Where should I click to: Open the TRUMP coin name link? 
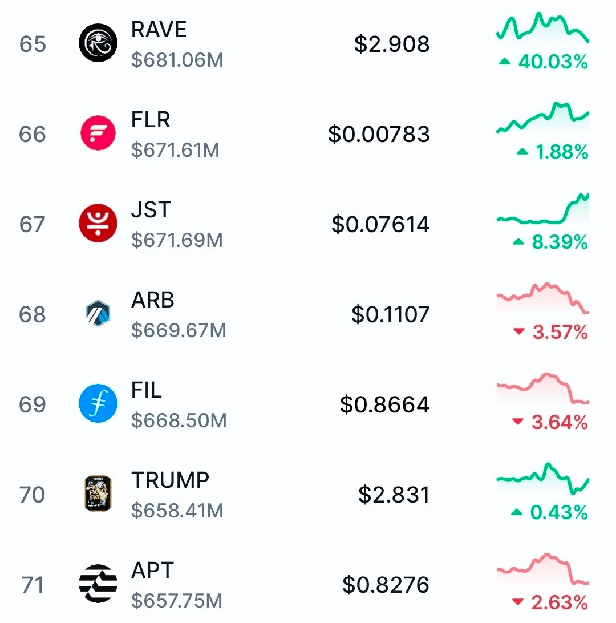click(x=170, y=480)
